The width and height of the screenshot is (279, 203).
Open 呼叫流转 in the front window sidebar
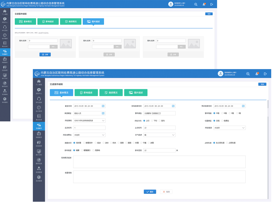(x=39, y=100)
